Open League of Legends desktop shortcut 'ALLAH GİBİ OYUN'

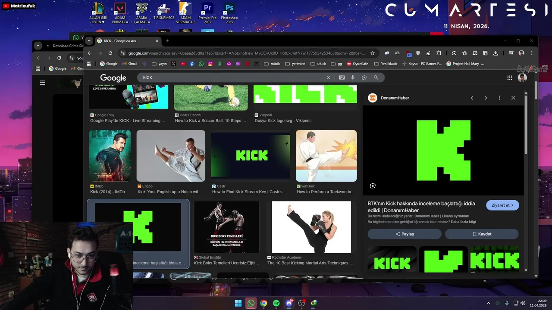[x=98, y=13]
